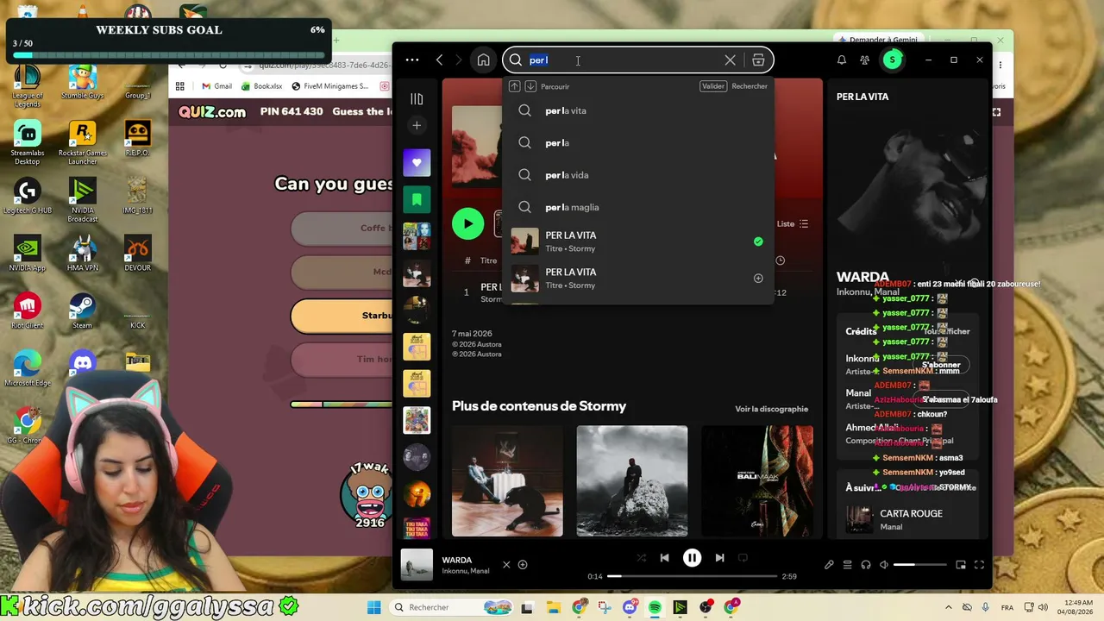Hide the WARDA track with the X icon

click(x=506, y=565)
